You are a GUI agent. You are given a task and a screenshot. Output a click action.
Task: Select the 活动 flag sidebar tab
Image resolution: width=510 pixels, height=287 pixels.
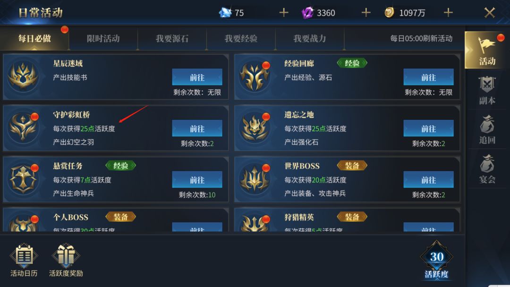pos(486,51)
